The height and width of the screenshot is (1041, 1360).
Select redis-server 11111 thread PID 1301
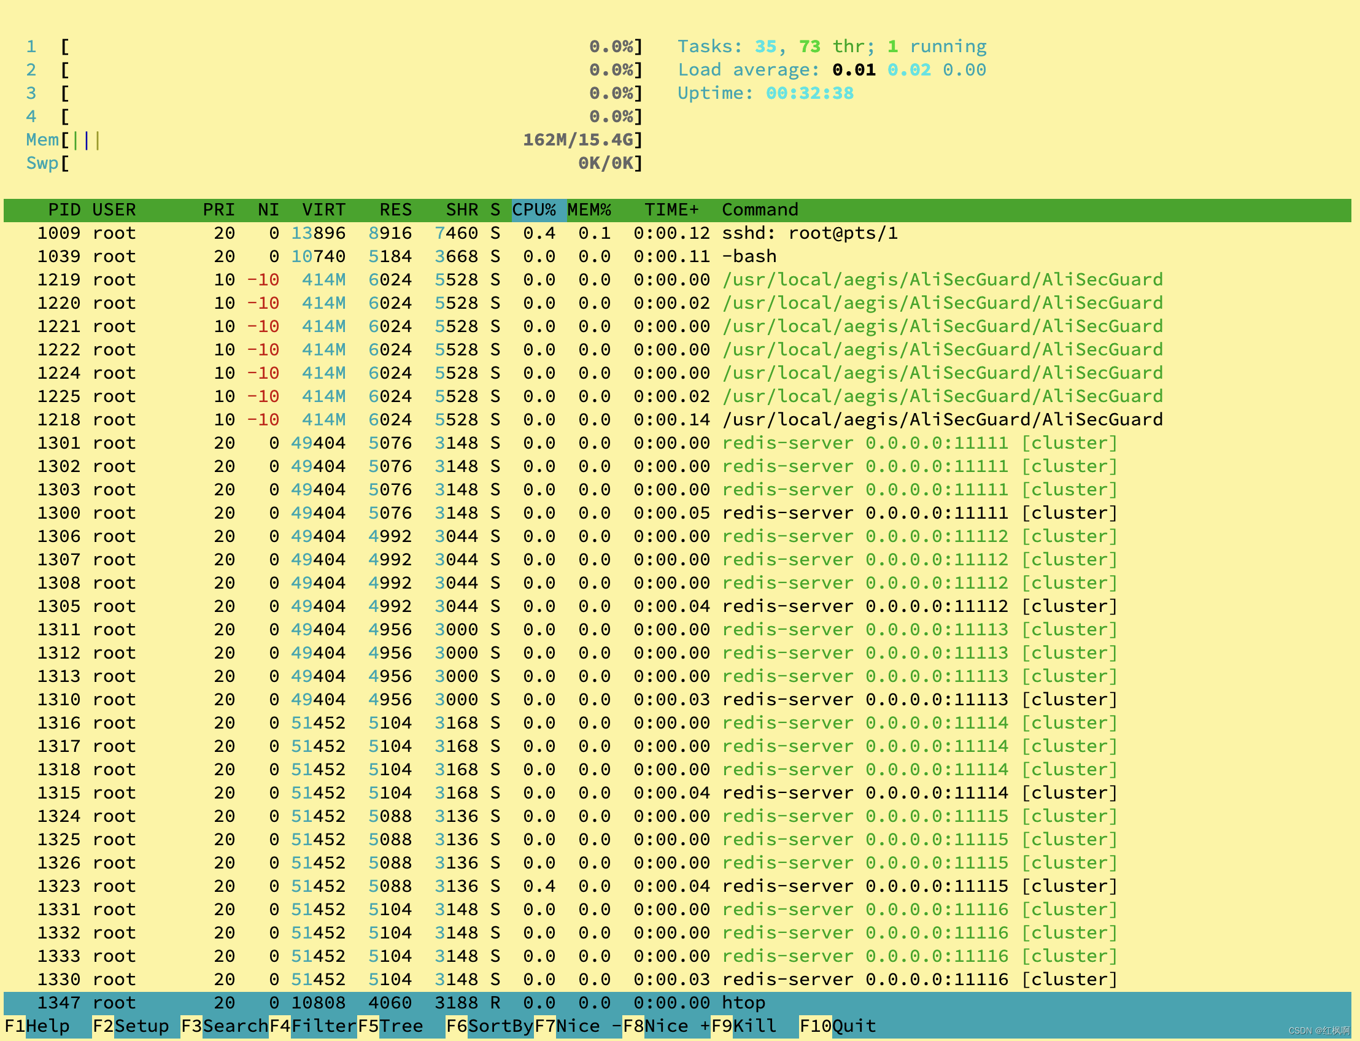[x=677, y=443]
